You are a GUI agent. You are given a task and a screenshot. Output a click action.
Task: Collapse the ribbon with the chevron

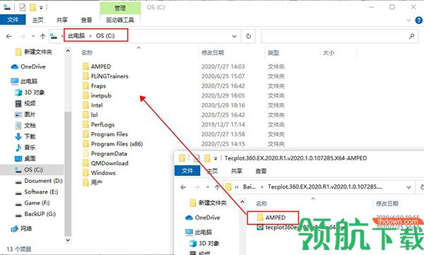(408, 20)
